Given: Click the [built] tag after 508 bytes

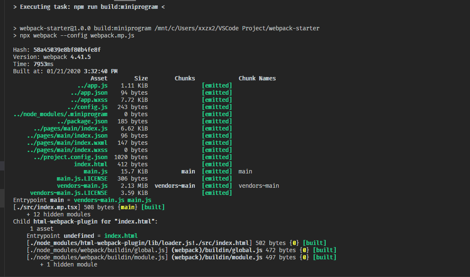Looking at the screenshot, I should (x=153, y=208).
